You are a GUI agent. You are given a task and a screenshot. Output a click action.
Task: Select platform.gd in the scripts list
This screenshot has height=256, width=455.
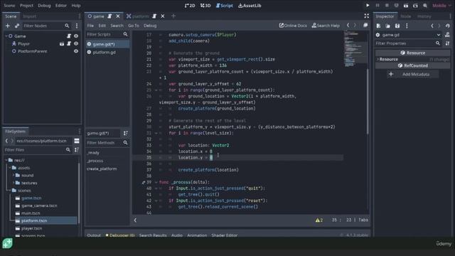click(x=105, y=52)
